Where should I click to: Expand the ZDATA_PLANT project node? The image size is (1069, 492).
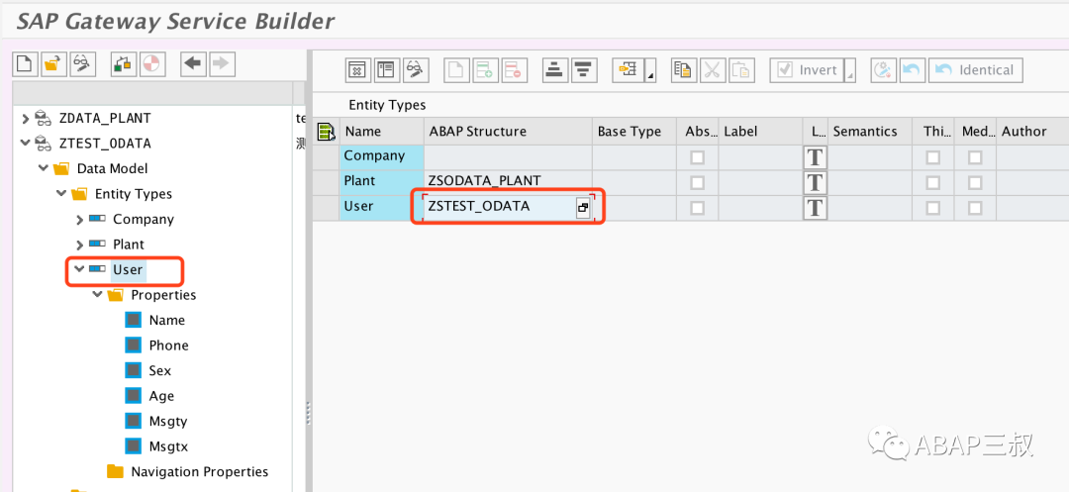pyautogui.click(x=26, y=119)
